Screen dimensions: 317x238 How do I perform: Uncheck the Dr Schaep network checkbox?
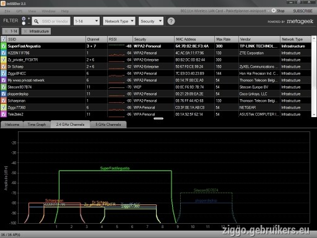[x=4, y=66]
